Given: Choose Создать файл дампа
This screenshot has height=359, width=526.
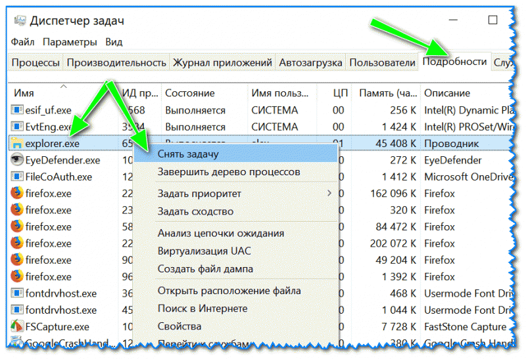Looking at the screenshot, I should tap(235, 269).
